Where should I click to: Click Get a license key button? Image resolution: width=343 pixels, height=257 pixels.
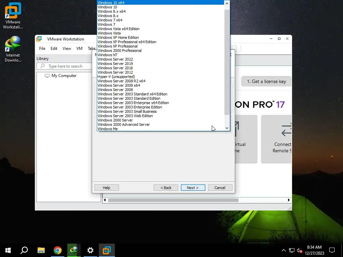[x=266, y=82]
